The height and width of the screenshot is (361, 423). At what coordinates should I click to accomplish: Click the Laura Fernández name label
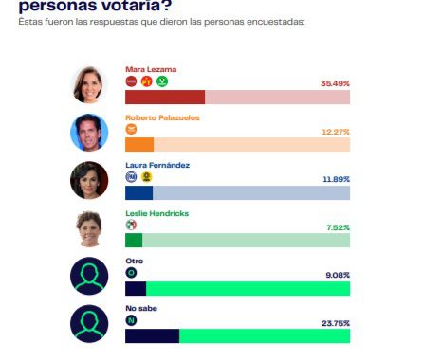pos(157,165)
